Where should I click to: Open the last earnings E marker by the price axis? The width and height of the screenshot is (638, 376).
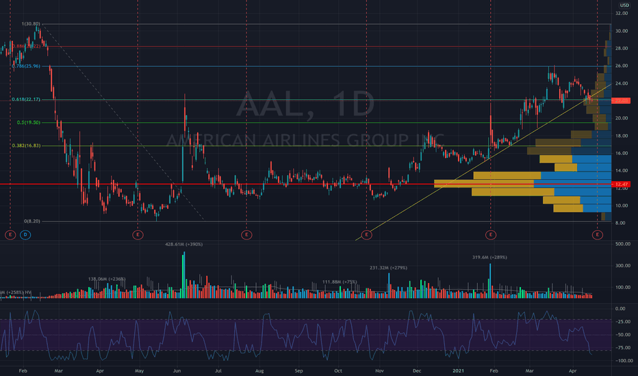point(598,234)
